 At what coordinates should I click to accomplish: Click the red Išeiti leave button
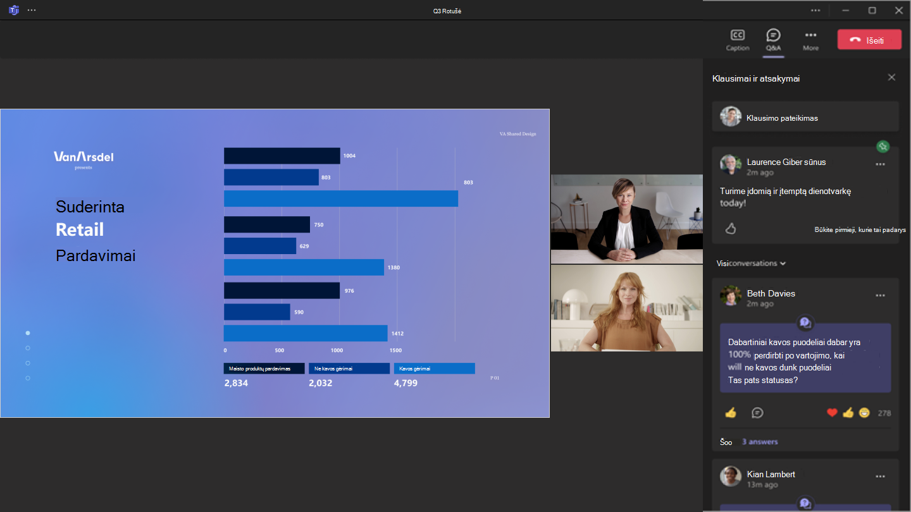point(869,39)
